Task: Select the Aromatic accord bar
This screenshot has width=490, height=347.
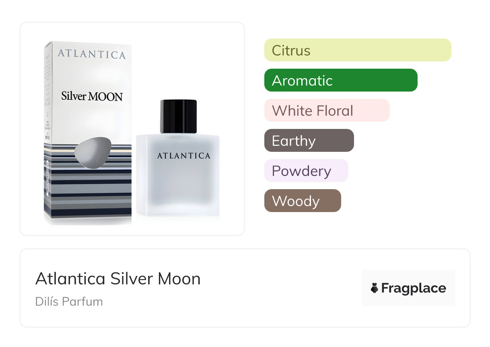Action: tap(340, 80)
